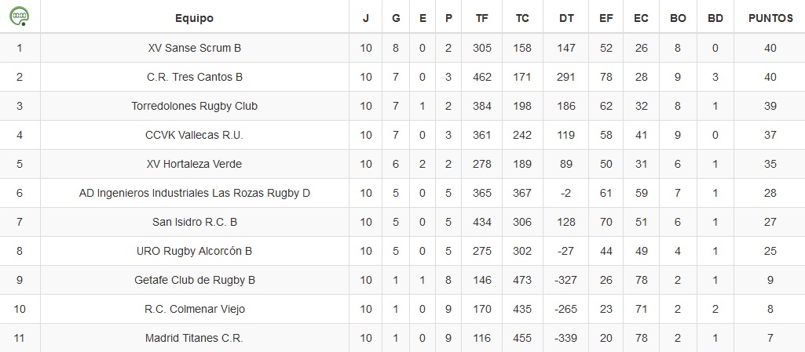Open XV Hortaleza Verde team

click(194, 164)
